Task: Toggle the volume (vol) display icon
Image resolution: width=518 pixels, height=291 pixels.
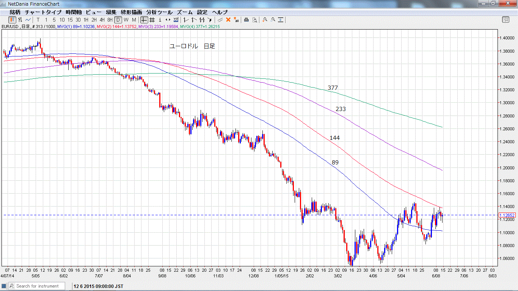Action: pyautogui.click(x=176, y=20)
